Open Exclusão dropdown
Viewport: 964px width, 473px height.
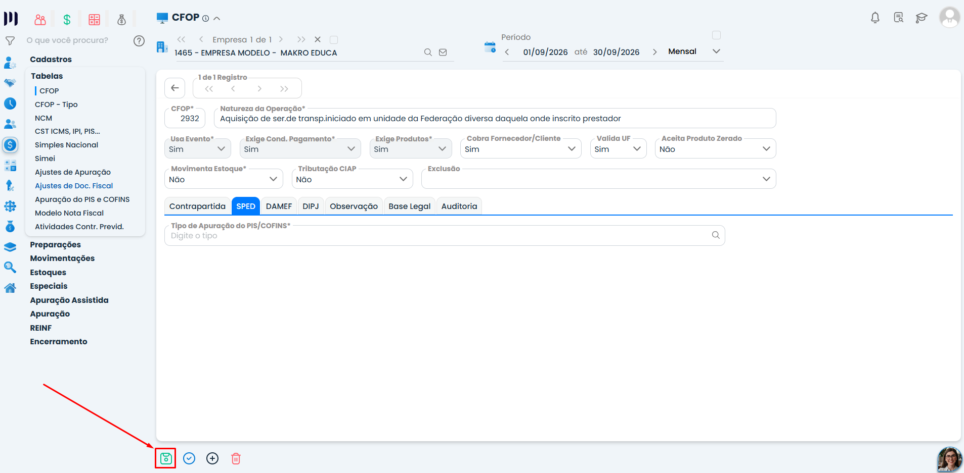pyautogui.click(x=598, y=179)
